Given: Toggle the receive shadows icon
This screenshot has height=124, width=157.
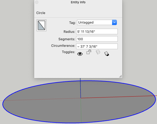Looking at the screenshot, I should [x=98, y=52].
